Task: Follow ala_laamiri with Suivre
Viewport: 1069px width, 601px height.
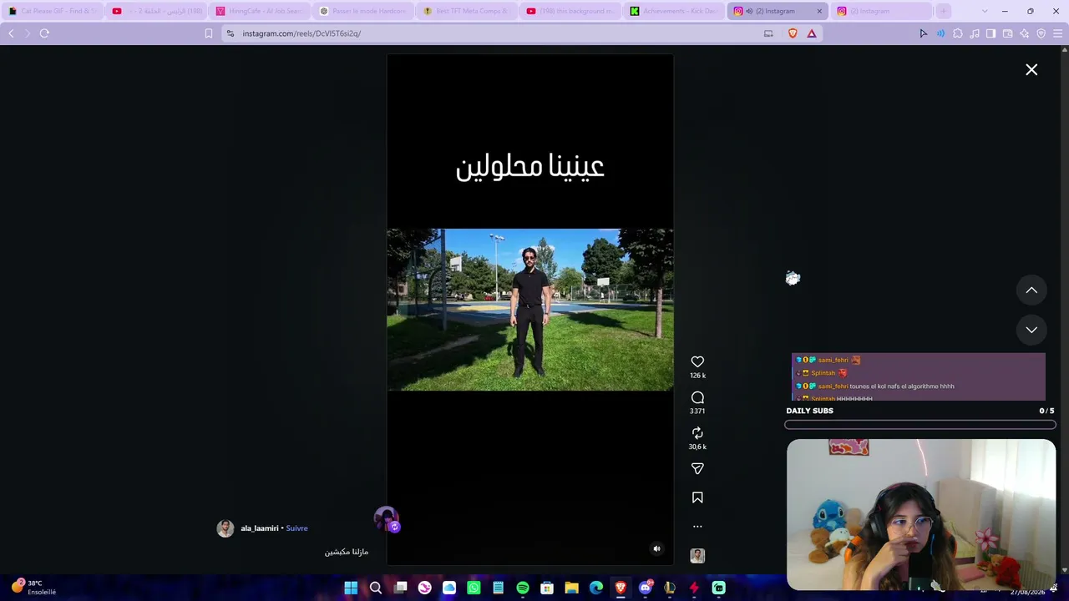Action: tap(296, 528)
